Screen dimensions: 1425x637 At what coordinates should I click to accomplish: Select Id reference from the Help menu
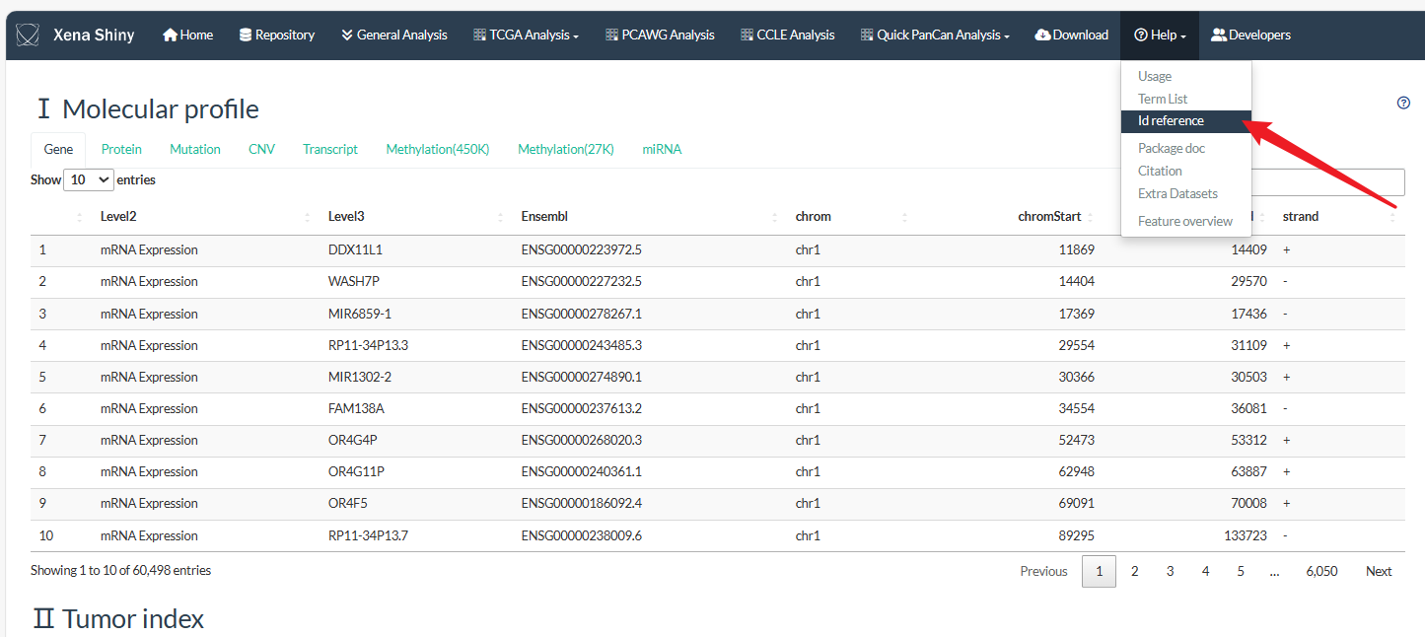tap(1186, 121)
